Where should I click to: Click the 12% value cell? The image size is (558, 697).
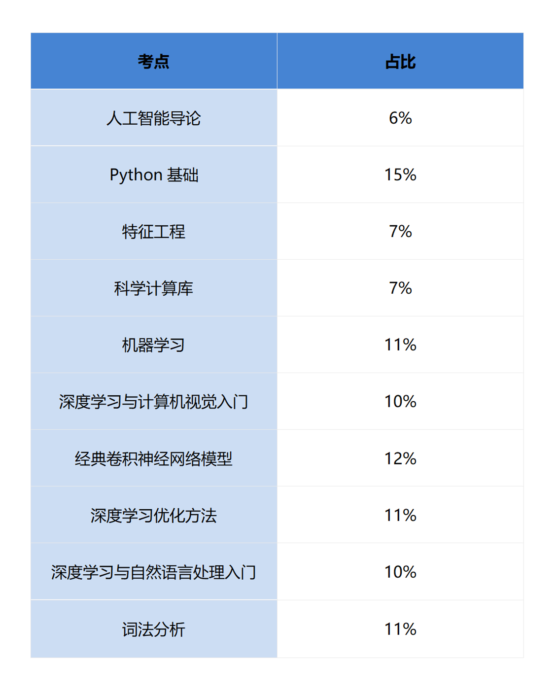coord(400,458)
